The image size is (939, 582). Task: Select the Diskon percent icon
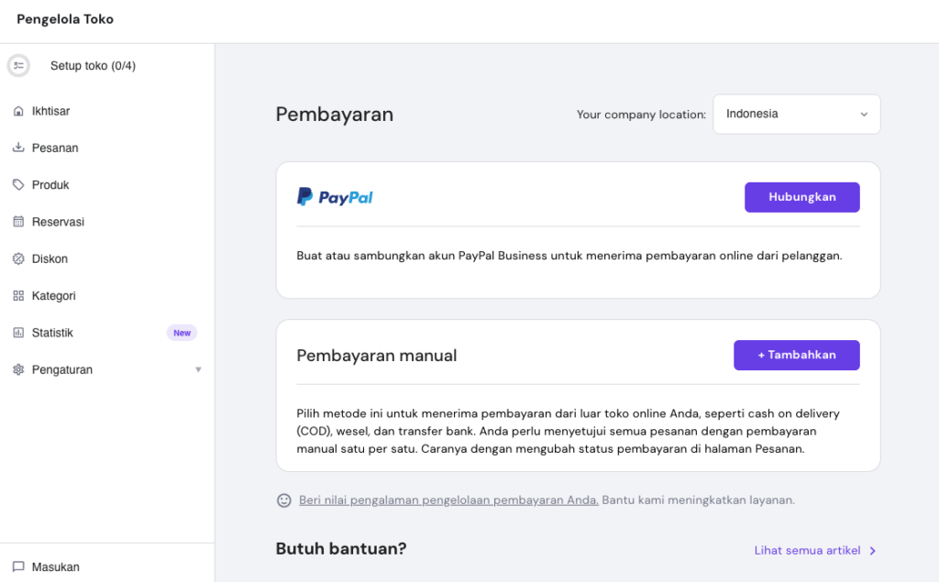(x=17, y=258)
